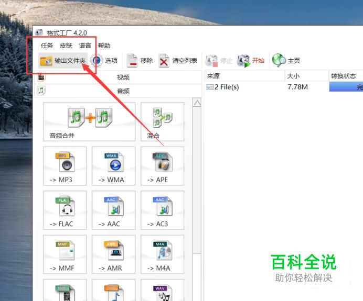
Task: Click the 来源 column header
Action: 244,76
